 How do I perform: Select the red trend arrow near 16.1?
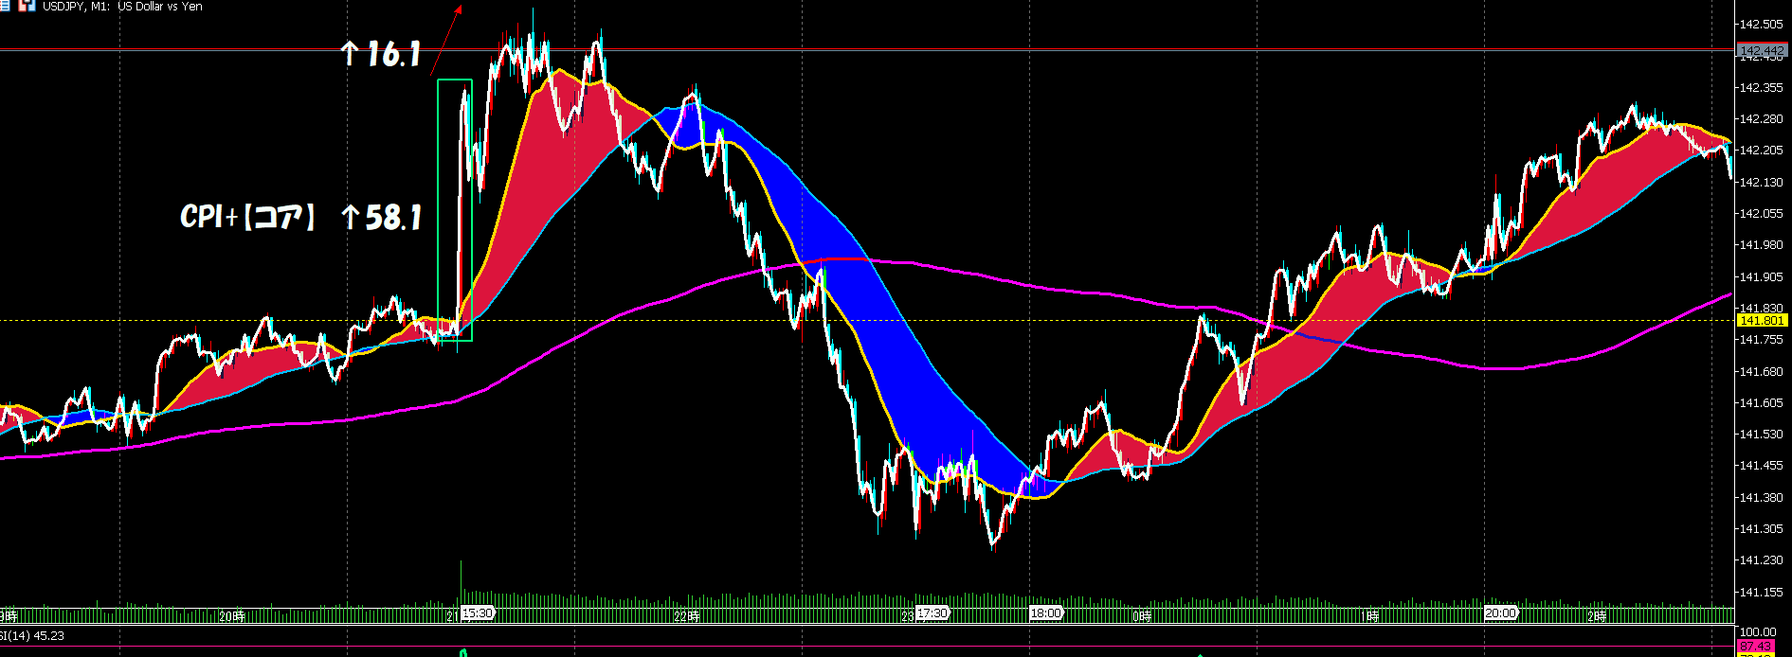point(446,39)
